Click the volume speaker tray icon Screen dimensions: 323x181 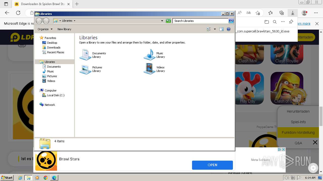pos(287,178)
